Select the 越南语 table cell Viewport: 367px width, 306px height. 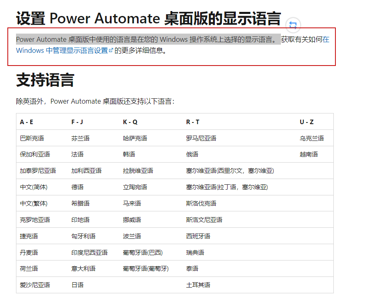coord(309,154)
